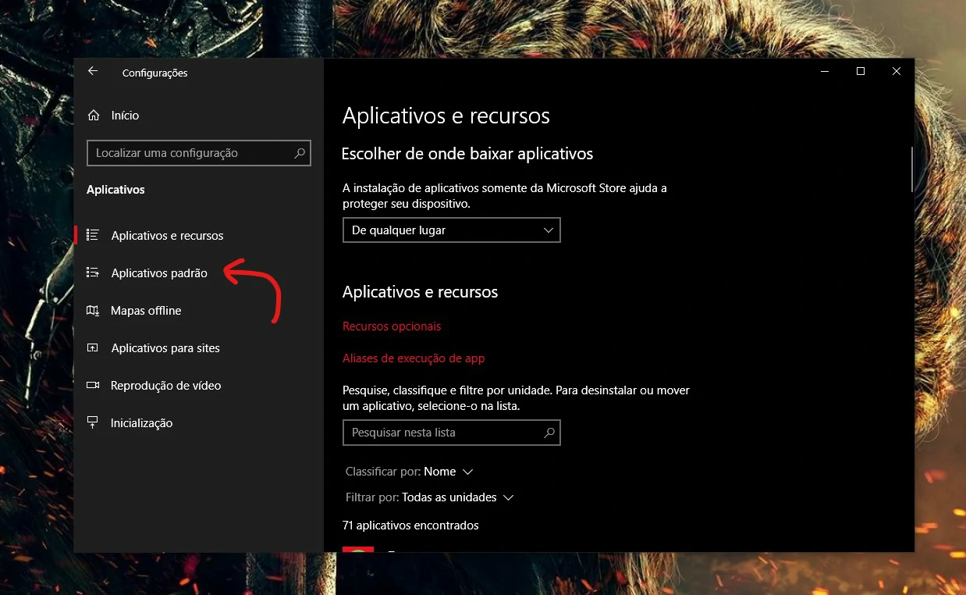Click the Inicialização startup icon
The height and width of the screenshot is (595, 966).
point(93,422)
